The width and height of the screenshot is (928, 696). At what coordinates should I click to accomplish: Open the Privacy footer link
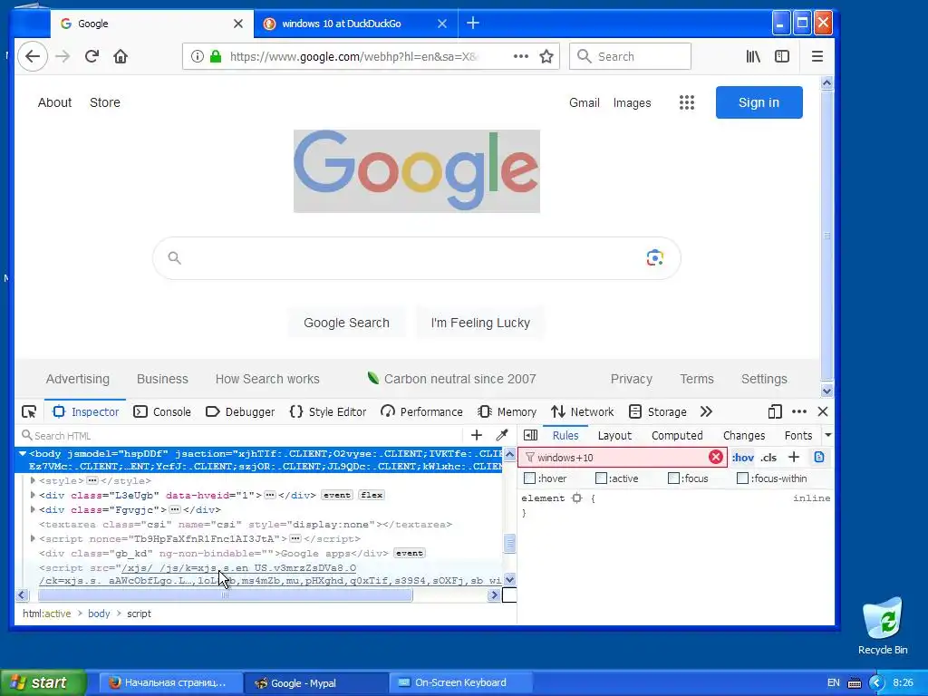[x=631, y=379]
